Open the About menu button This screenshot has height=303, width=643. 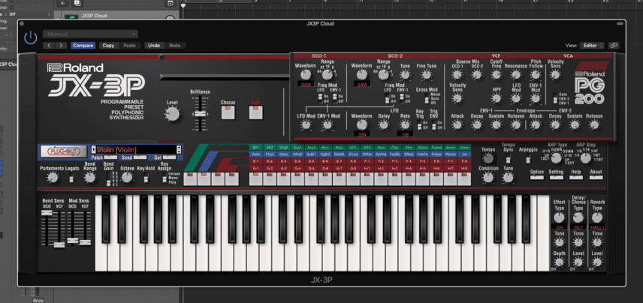pos(596,177)
